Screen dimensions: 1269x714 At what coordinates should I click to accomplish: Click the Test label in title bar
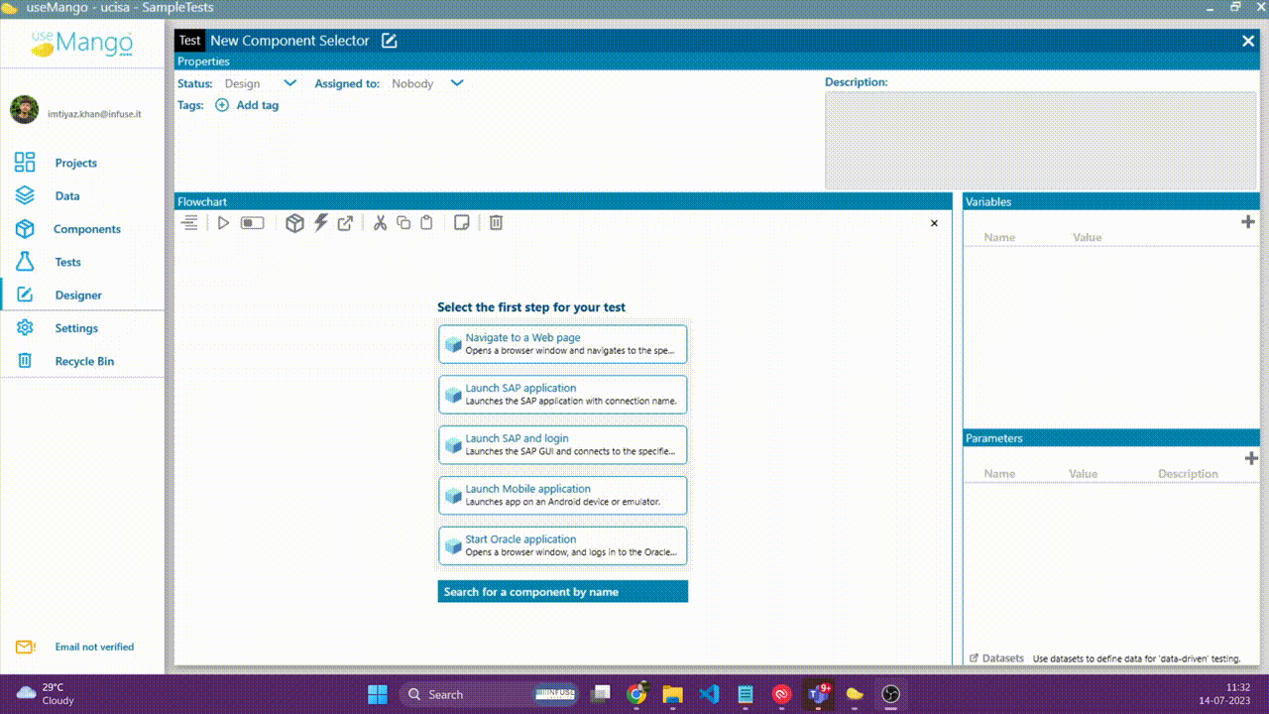pos(189,41)
